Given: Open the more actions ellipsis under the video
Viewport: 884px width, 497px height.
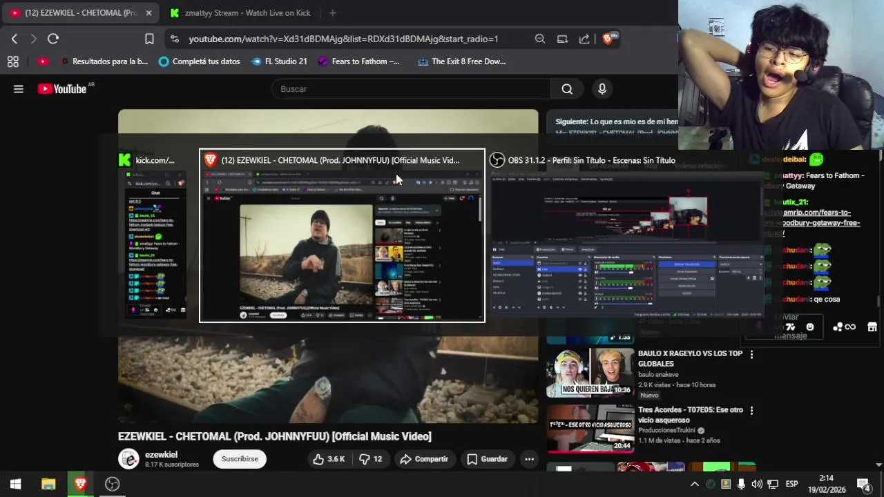Looking at the screenshot, I should pos(529,459).
